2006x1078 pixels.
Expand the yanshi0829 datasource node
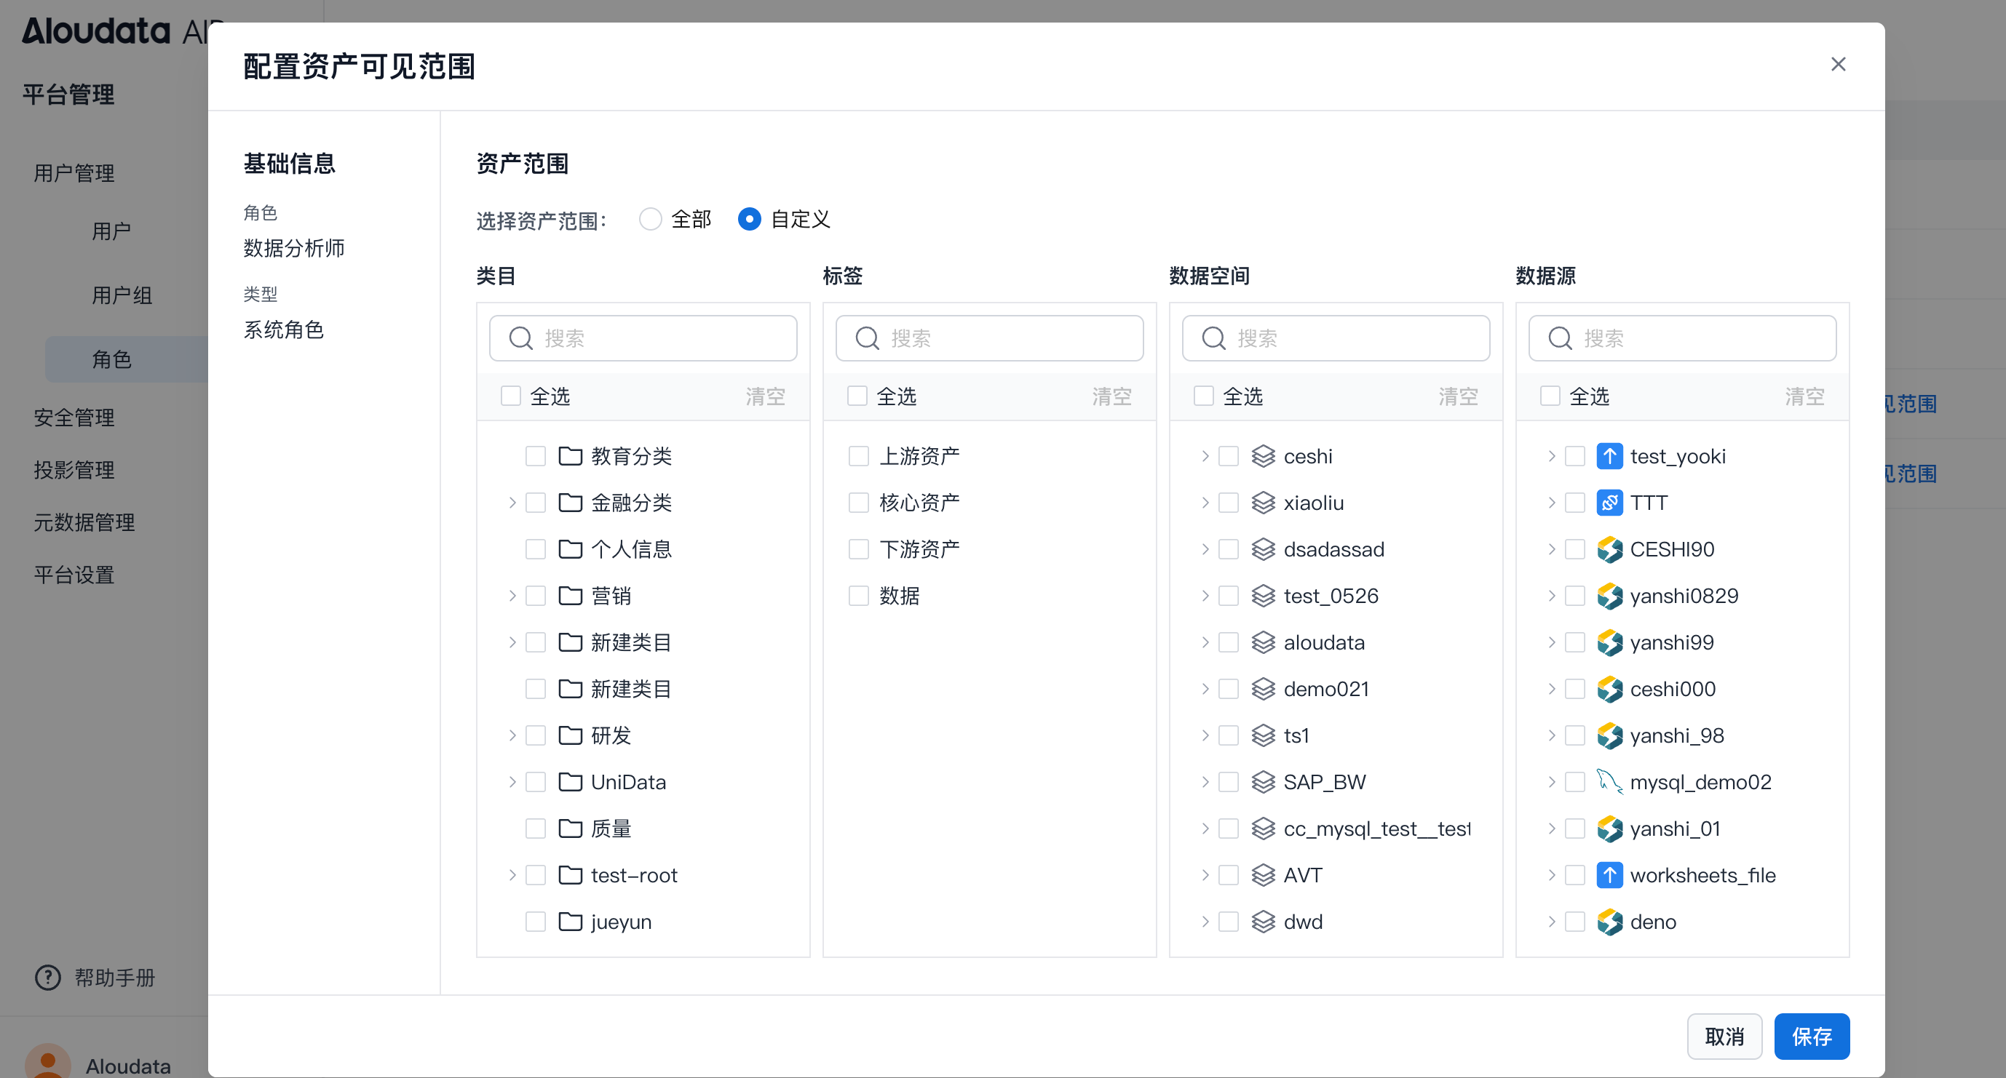[1551, 596]
